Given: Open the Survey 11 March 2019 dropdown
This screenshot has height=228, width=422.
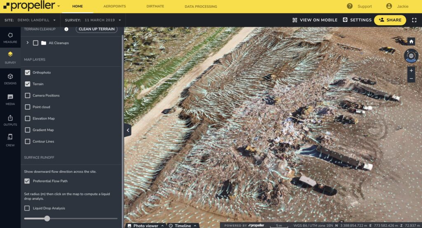Looking at the screenshot, I should (x=93, y=20).
